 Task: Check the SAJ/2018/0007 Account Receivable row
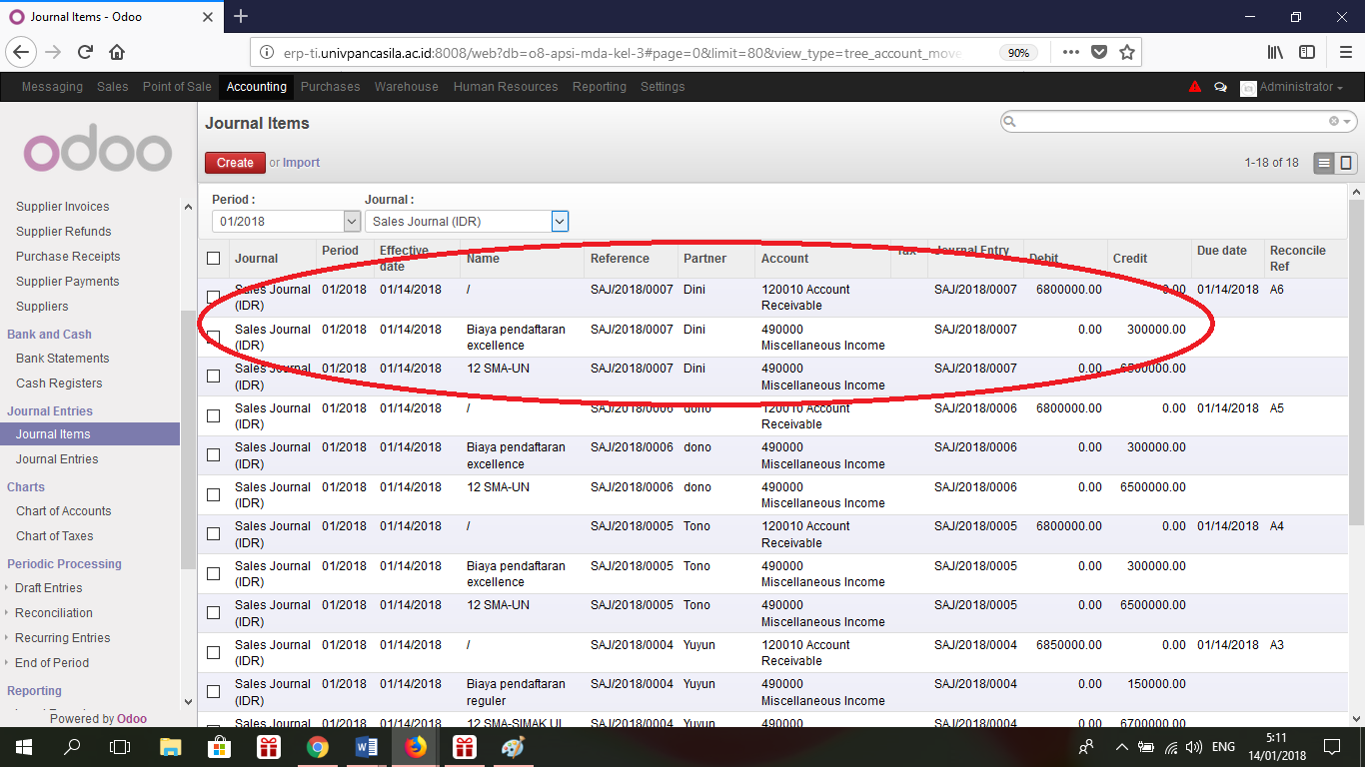click(x=214, y=297)
